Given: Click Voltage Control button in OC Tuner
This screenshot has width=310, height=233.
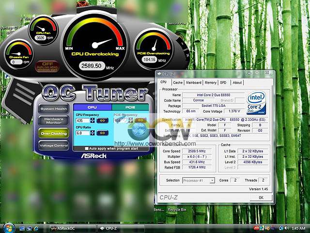Looking at the screenshot, I should [54, 146].
